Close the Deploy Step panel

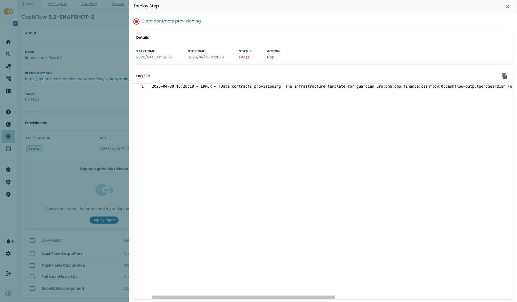[x=507, y=6]
